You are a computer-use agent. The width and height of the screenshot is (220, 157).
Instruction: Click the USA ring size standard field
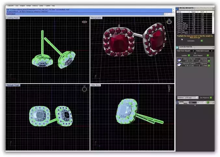click(193, 103)
